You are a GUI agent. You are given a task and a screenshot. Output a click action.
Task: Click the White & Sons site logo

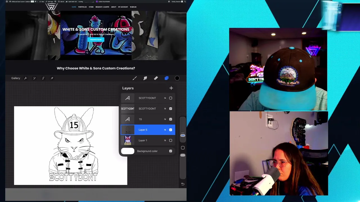click(51, 7)
